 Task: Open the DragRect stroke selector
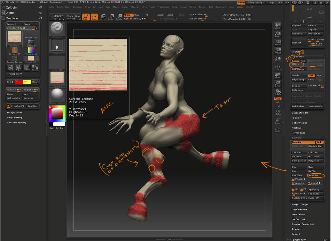point(57,46)
